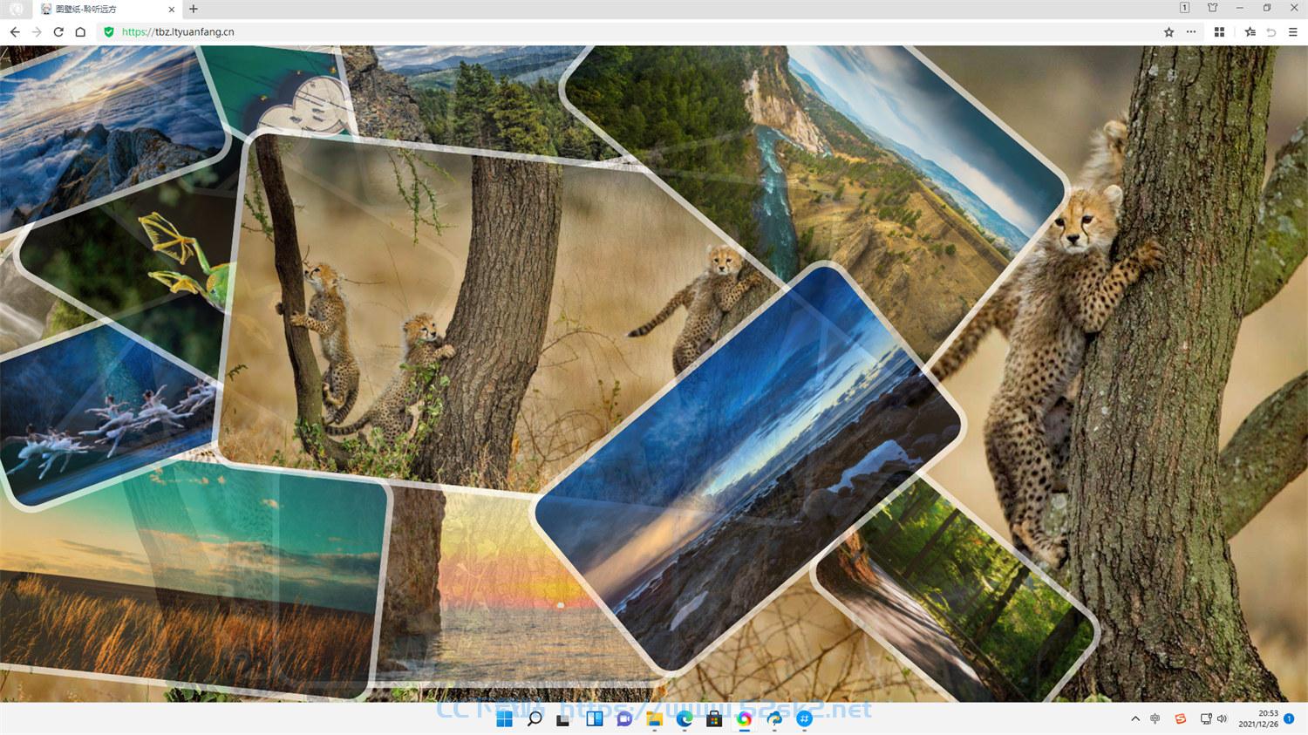Open the clock and date 20:53 panel
This screenshot has width=1308, height=735.
[1258, 718]
